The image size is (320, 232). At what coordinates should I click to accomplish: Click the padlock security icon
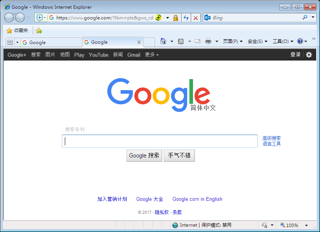(x=175, y=18)
